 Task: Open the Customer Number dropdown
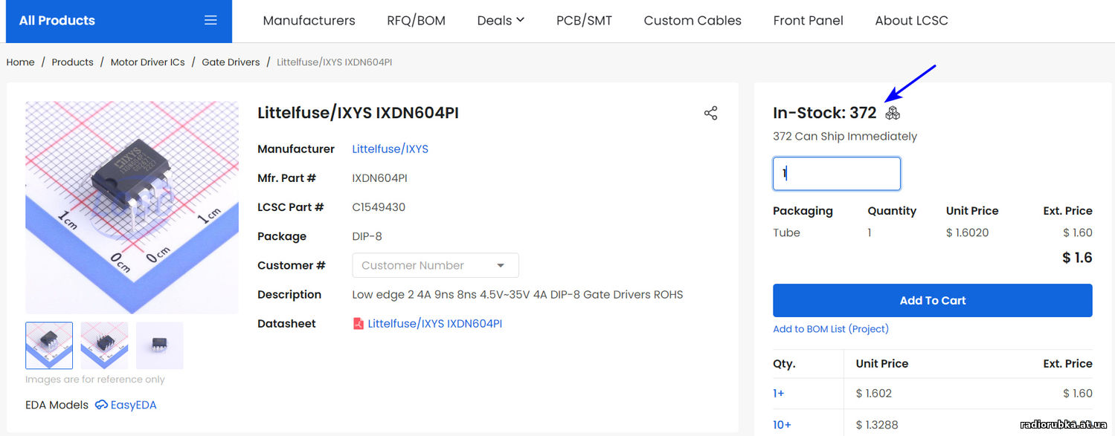coord(435,265)
